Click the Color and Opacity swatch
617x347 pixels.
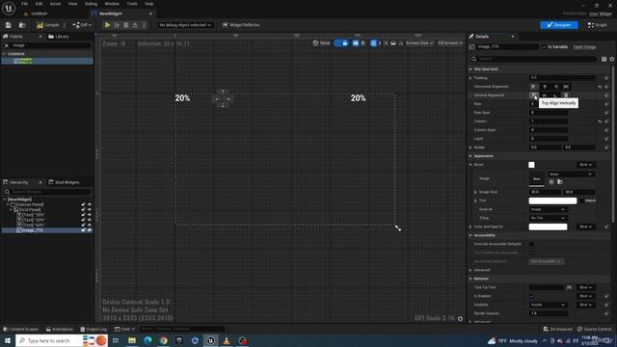pos(548,227)
